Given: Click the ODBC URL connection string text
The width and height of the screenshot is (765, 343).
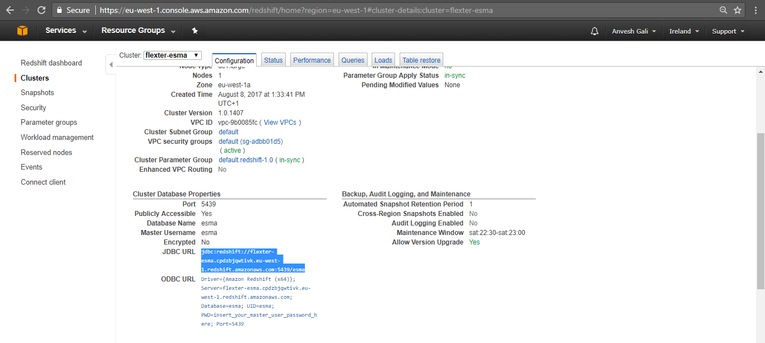Looking at the screenshot, I should [x=259, y=302].
